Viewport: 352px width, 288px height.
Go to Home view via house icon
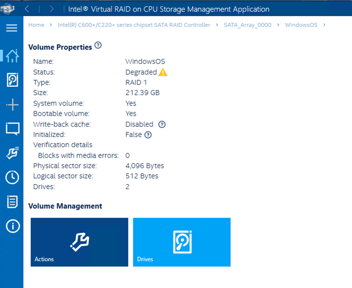click(12, 56)
